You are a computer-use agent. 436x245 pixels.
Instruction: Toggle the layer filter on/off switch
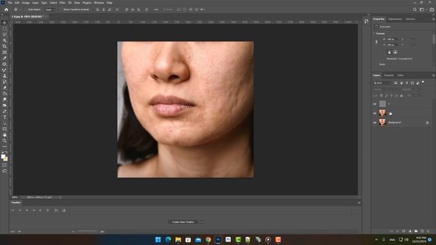(x=422, y=82)
